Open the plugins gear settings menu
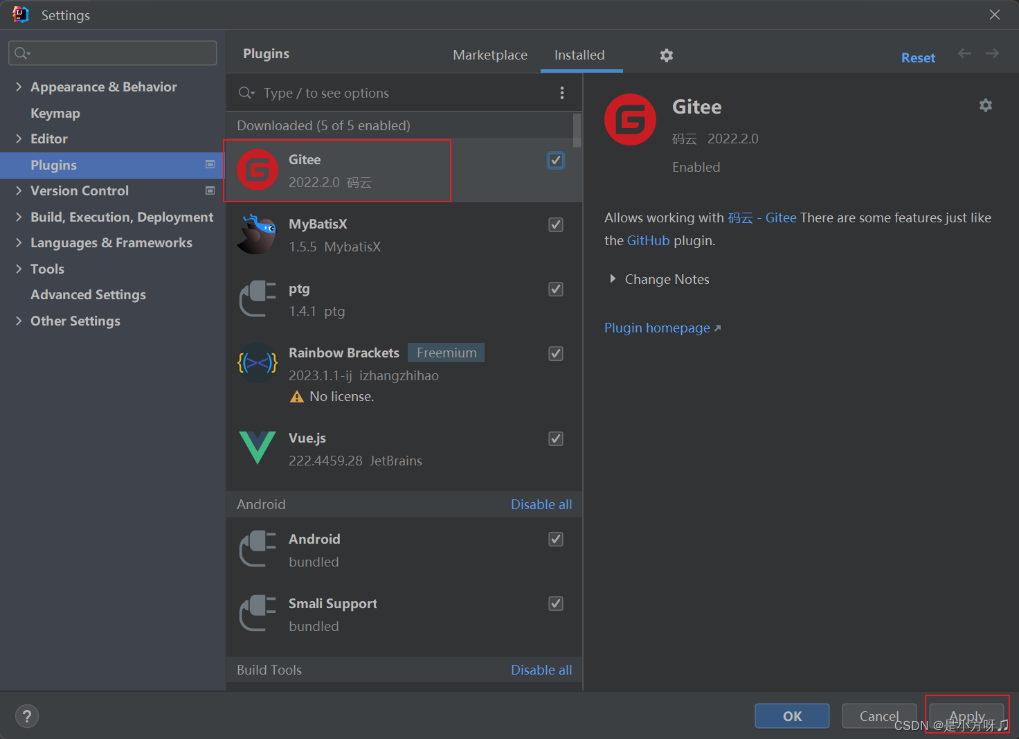This screenshot has width=1019, height=739. 666,55
